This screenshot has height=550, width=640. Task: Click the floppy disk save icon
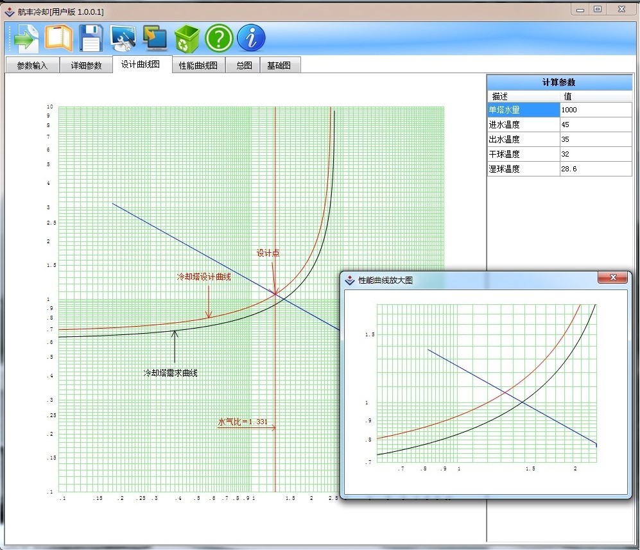click(91, 39)
